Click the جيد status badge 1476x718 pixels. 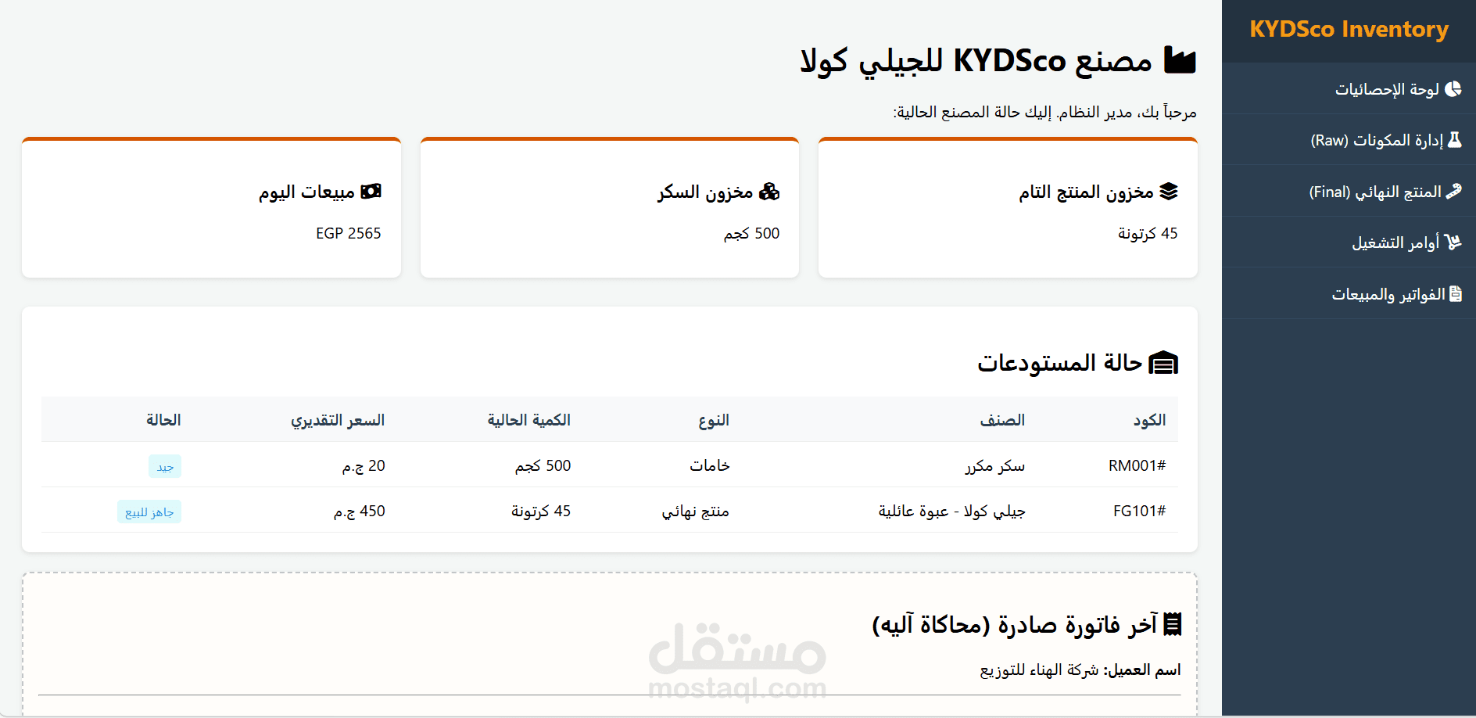click(165, 467)
